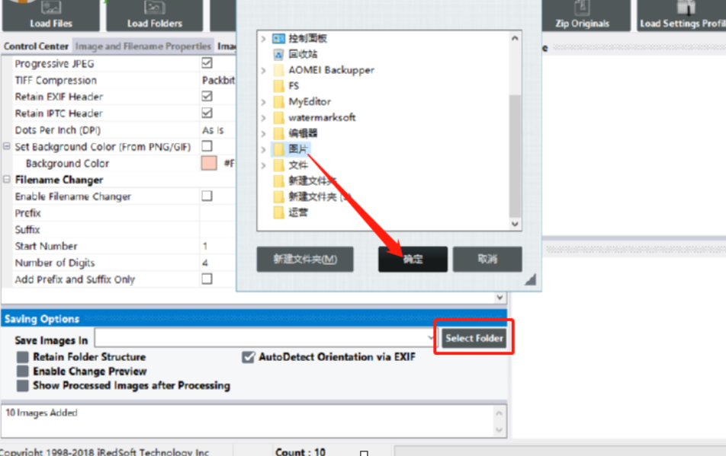Image resolution: width=726 pixels, height=456 pixels.
Task: Expand the watermarksoft tree node
Action: 263,118
